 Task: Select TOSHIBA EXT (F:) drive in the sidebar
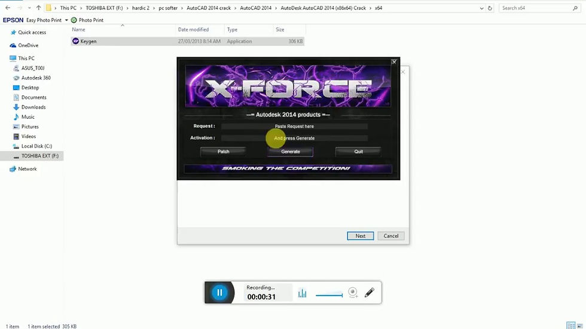pyautogui.click(x=32, y=156)
